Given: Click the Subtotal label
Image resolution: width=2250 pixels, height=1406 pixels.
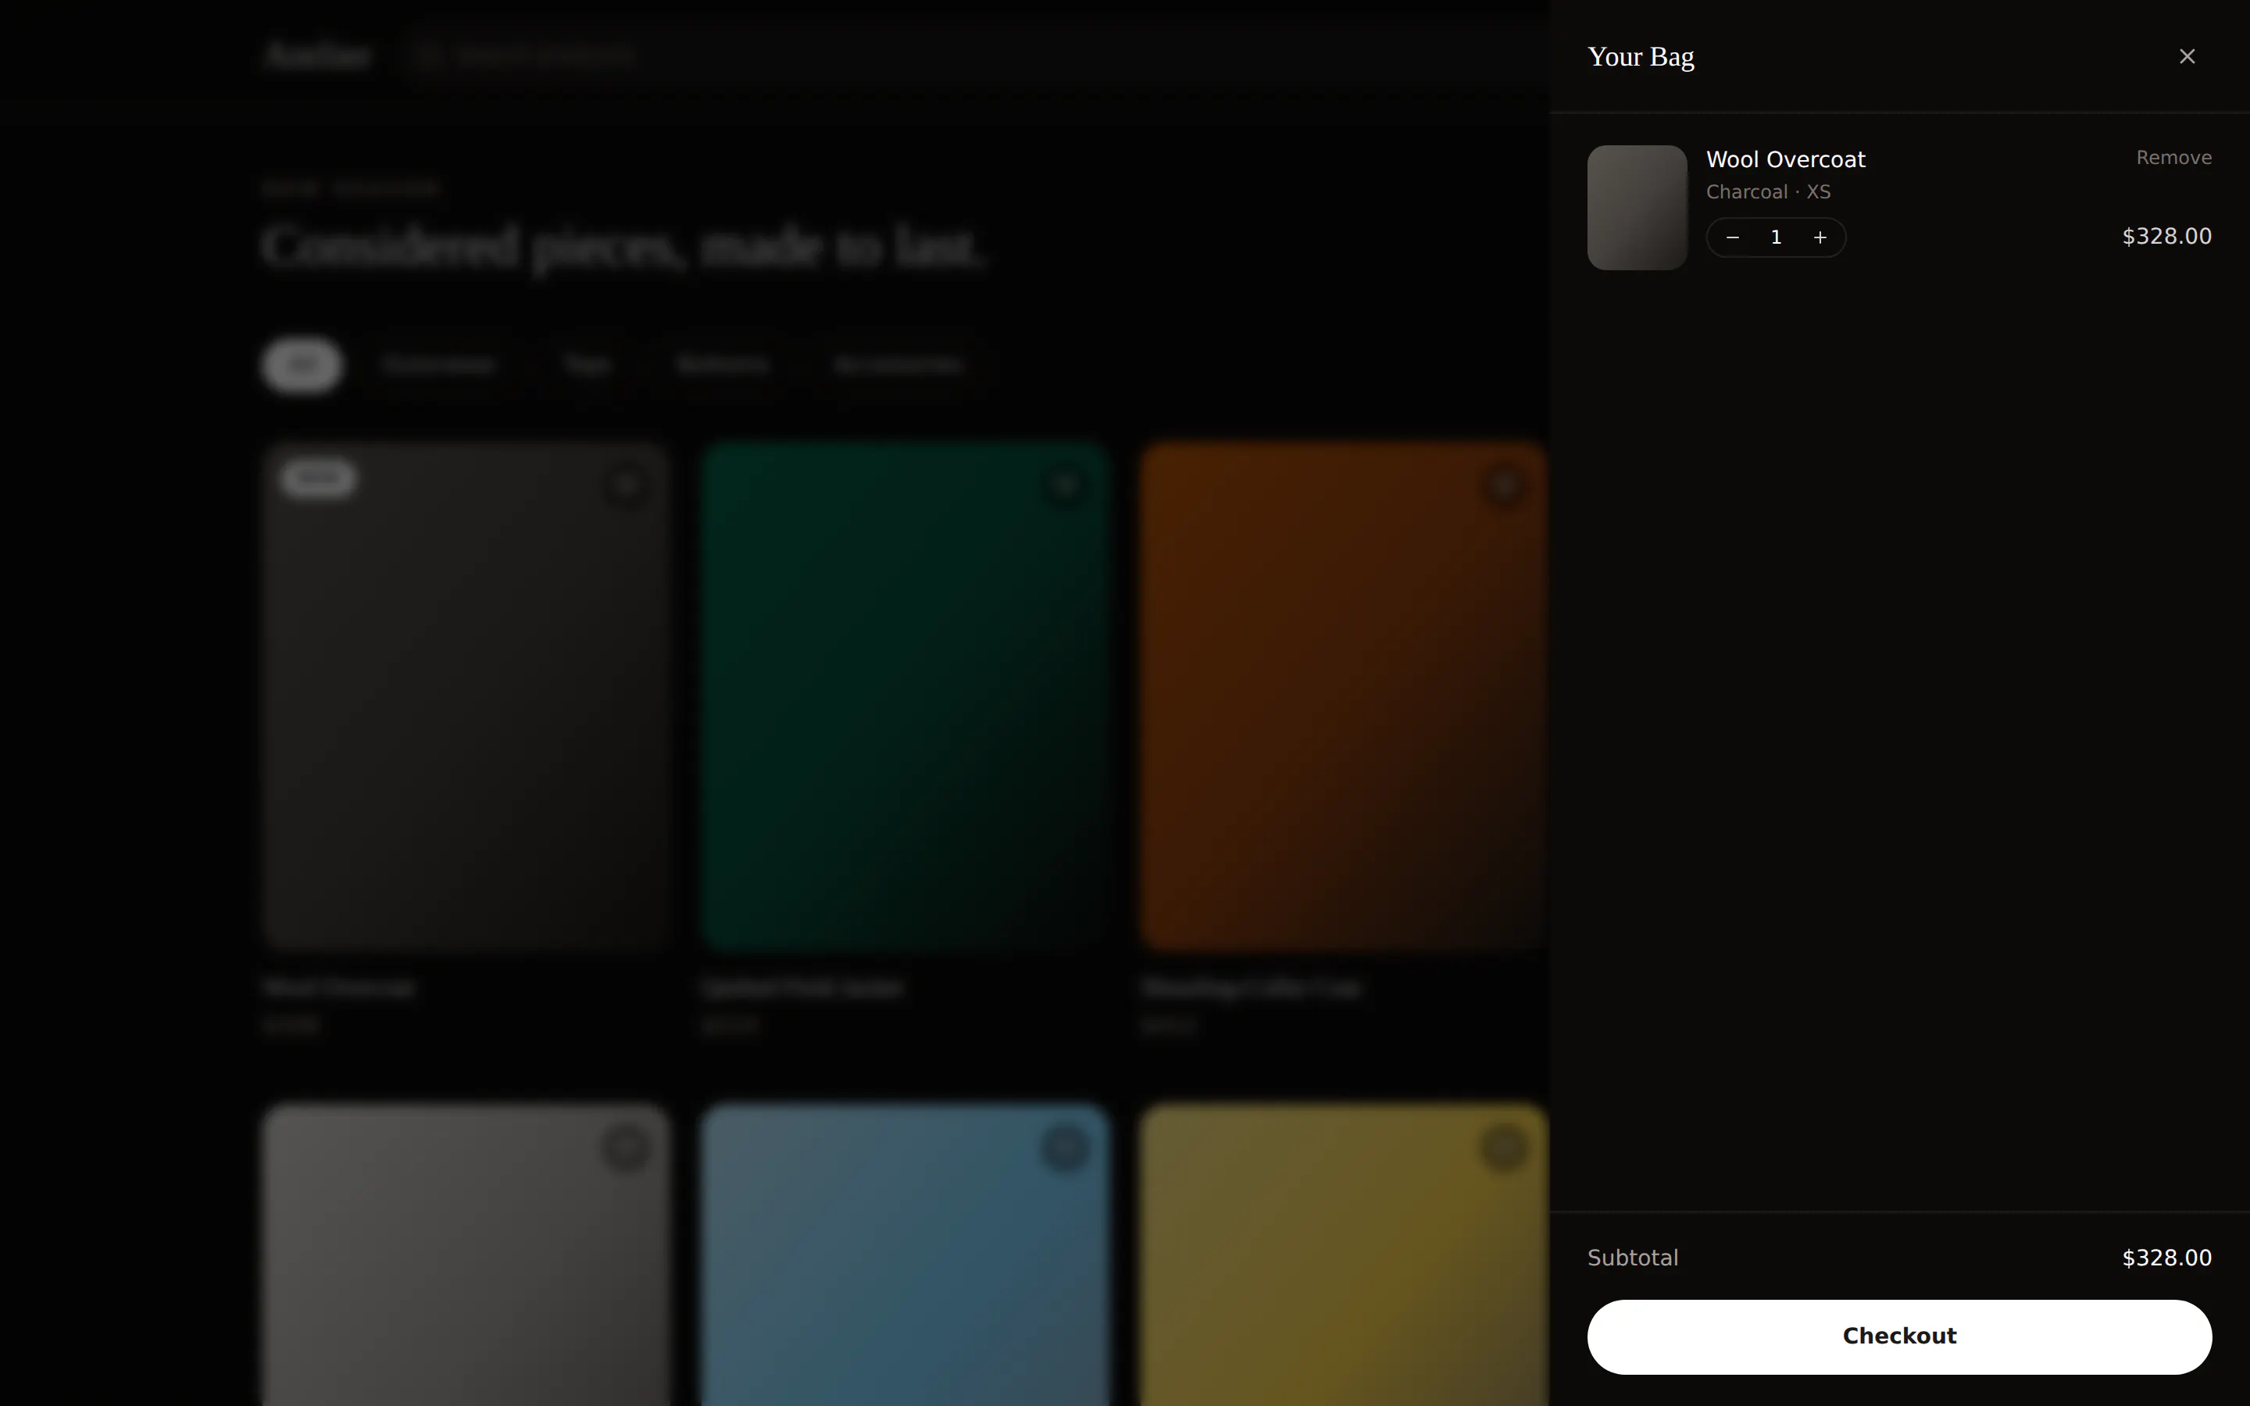Looking at the screenshot, I should [1633, 1258].
